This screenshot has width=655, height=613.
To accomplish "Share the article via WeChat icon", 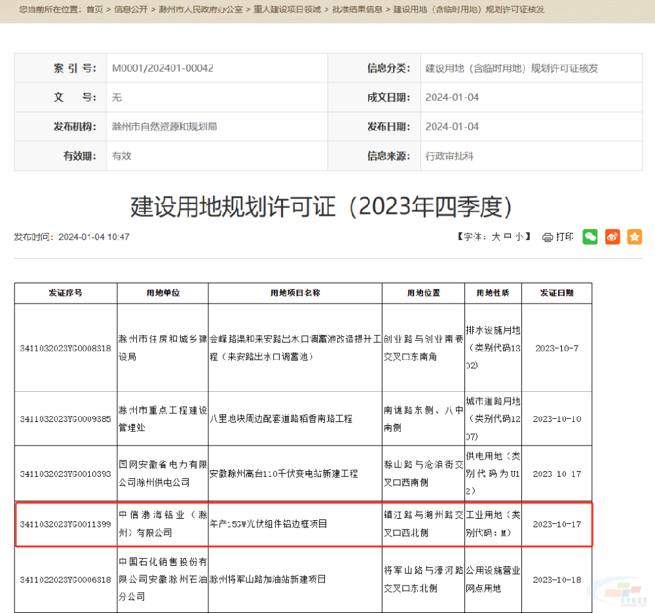I will pos(590,237).
